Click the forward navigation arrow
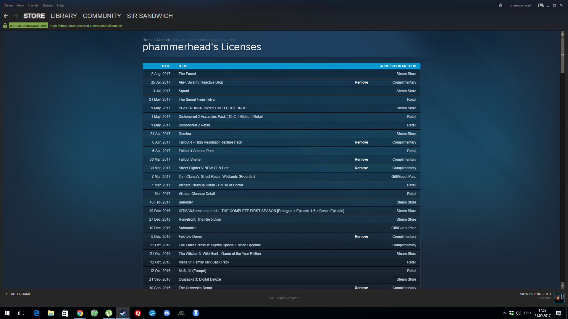 click(16, 16)
